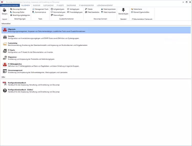This screenshot has height=146, width=192.
Task: Open the Konfigurationshandbuch PDF manual
Action: (17, 83)
